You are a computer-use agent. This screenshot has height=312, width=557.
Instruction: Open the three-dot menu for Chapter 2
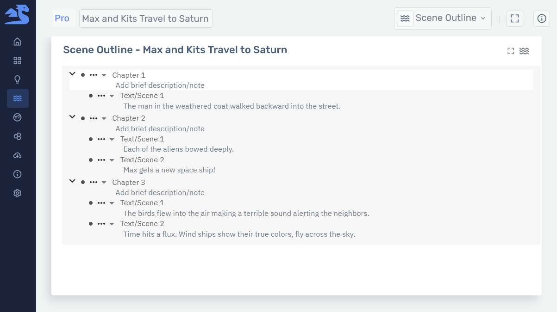93,118
